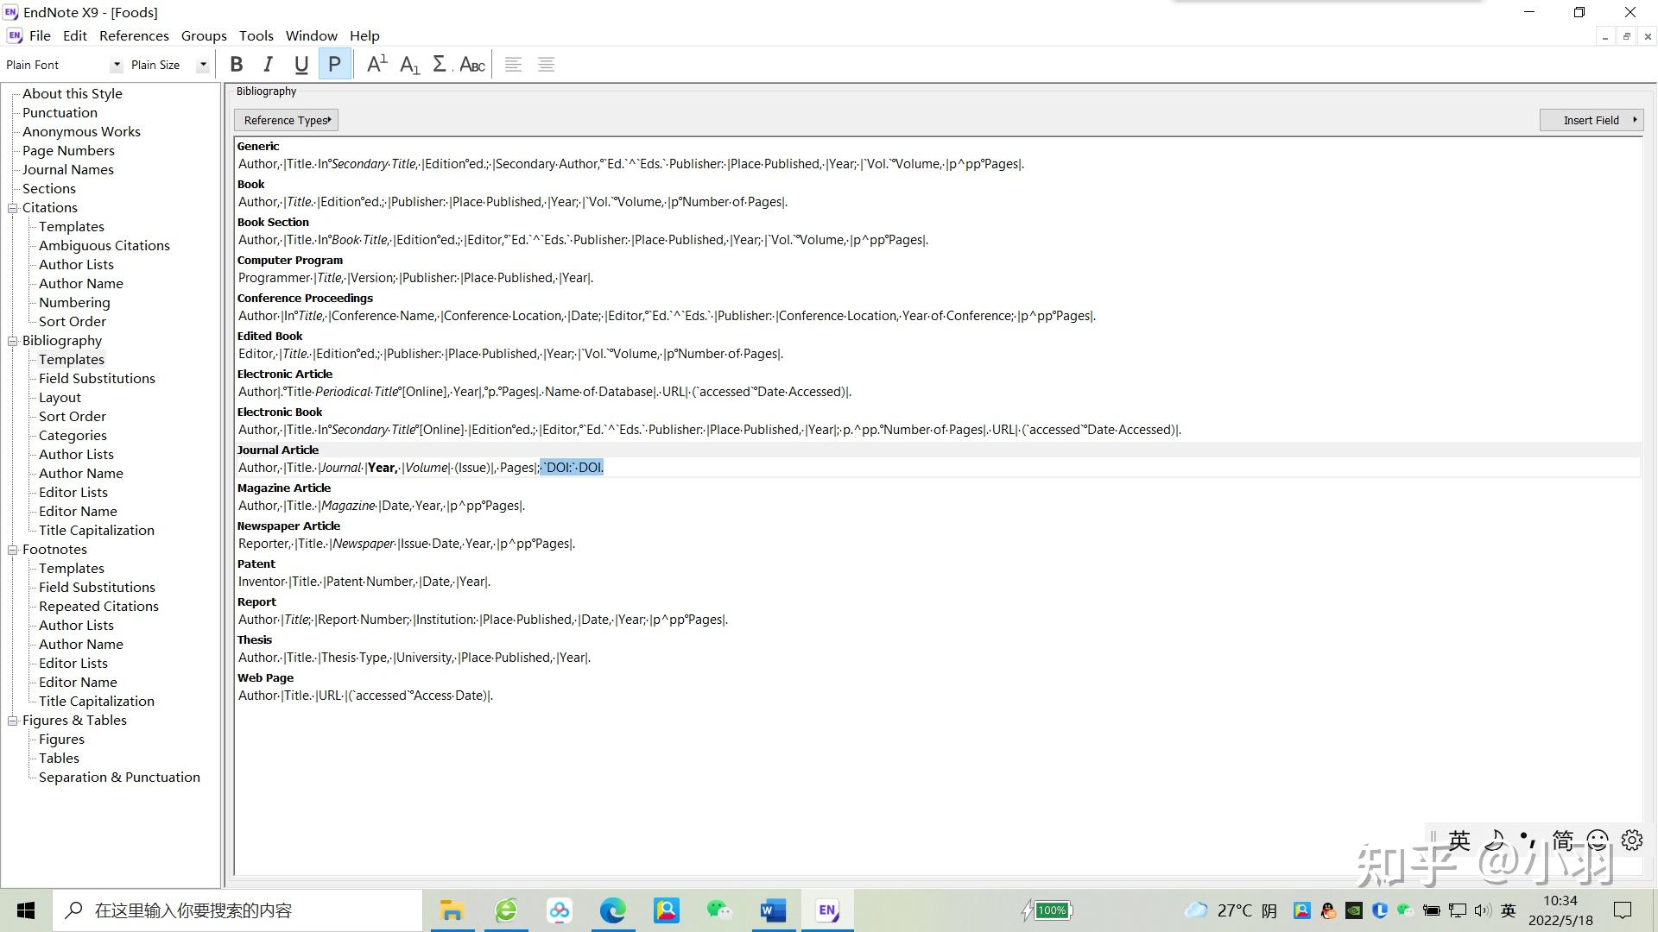Open the Plain Size dropdown
This screenshot has width=1658, height=932.
203,65
